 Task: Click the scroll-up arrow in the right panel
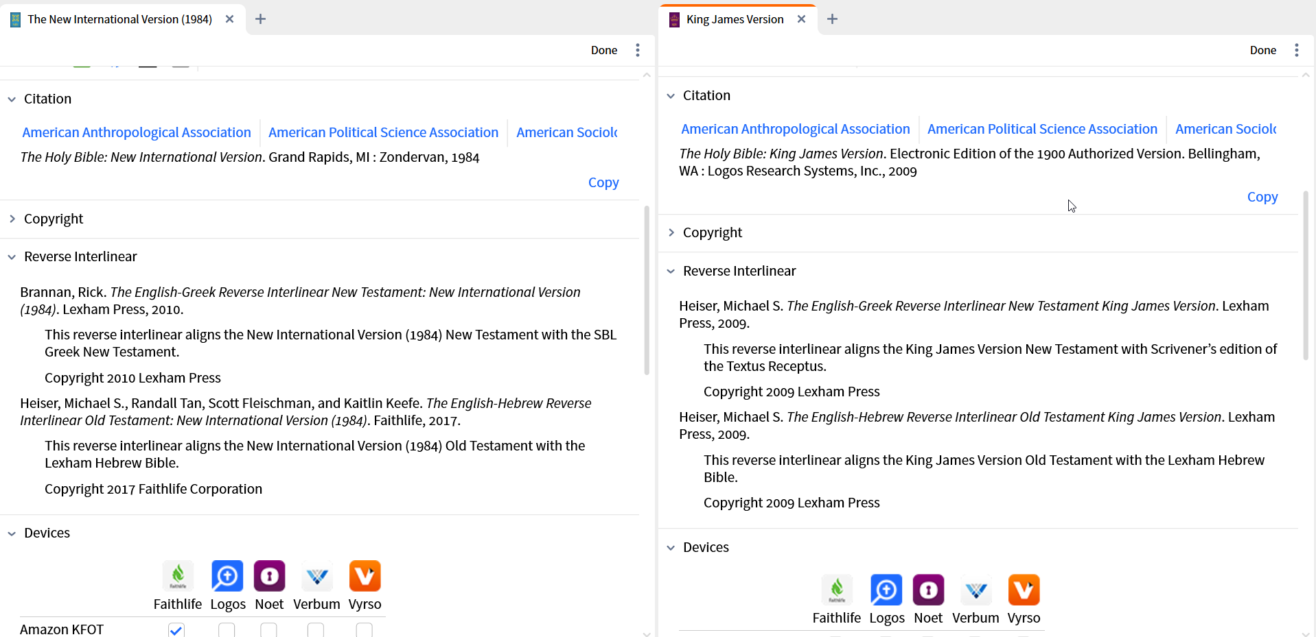pos(1306,74)
